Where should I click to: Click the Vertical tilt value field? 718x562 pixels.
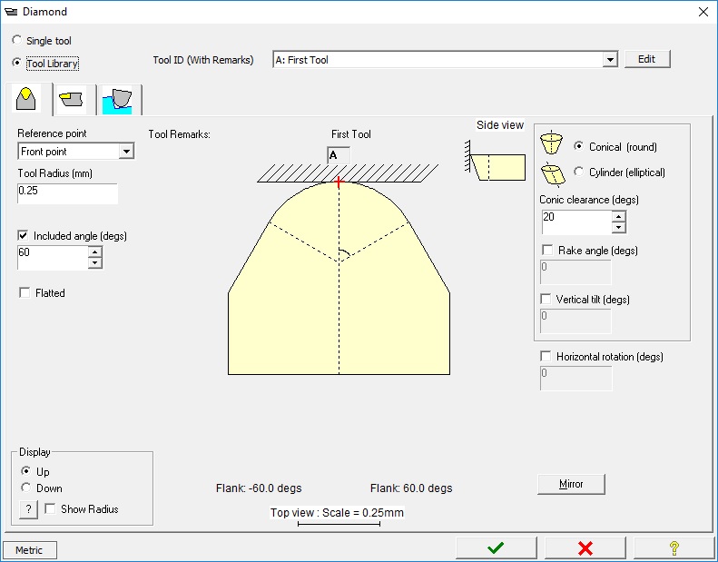click(x=575, y=321)
